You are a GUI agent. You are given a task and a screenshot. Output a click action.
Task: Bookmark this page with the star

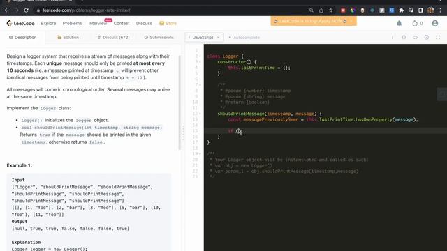330,10
